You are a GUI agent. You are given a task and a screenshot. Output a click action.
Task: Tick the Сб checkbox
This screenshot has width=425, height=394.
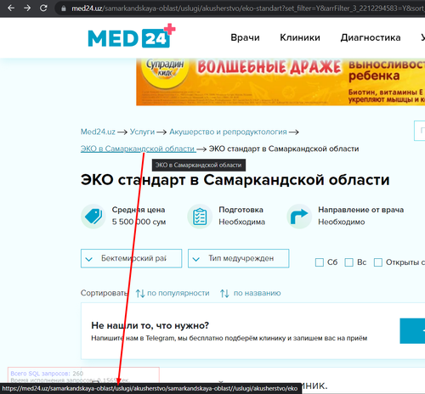point(320,262)
